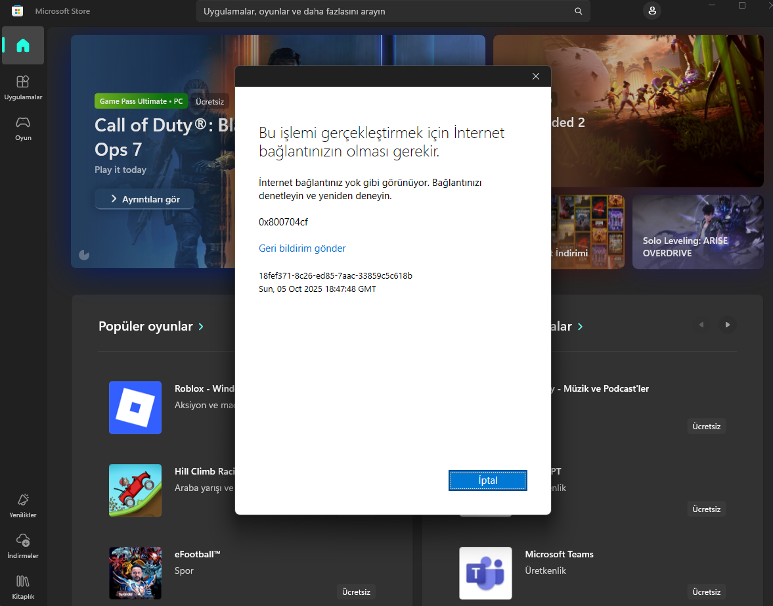Click the Ücretsiz button above Microsoft Teams

tap(707, 509)
